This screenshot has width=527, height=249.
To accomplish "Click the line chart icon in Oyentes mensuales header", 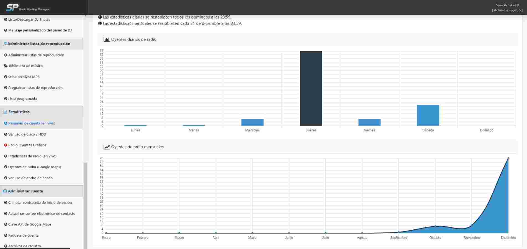I will coord(106,147).
